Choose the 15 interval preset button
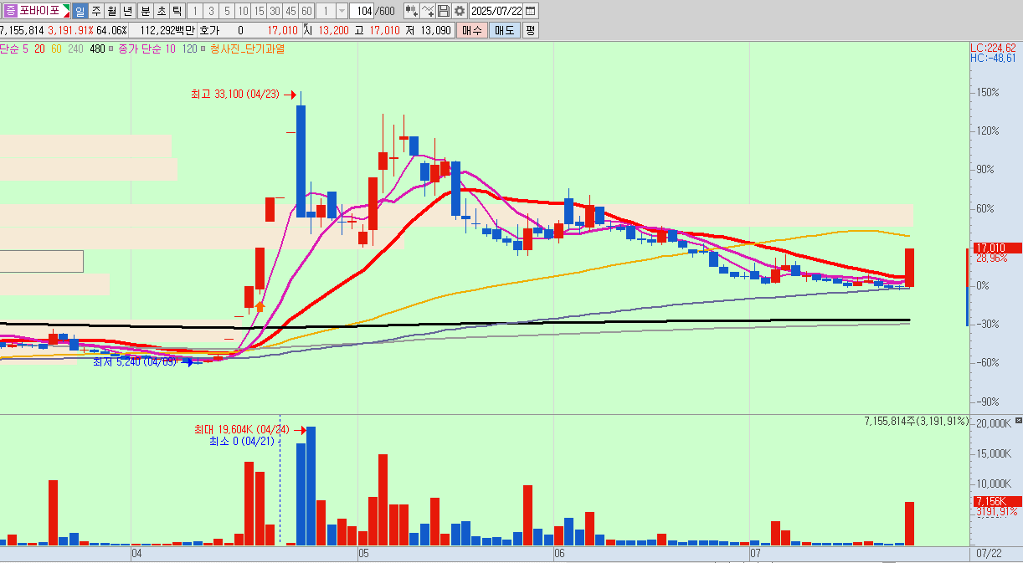The width and height of the screenshot is (1023, 563). click(x=259, y=11)
